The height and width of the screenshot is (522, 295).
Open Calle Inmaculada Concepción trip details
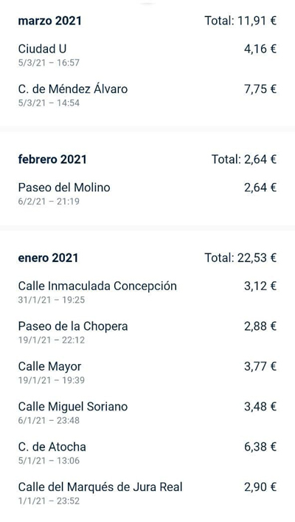[147, 292]
